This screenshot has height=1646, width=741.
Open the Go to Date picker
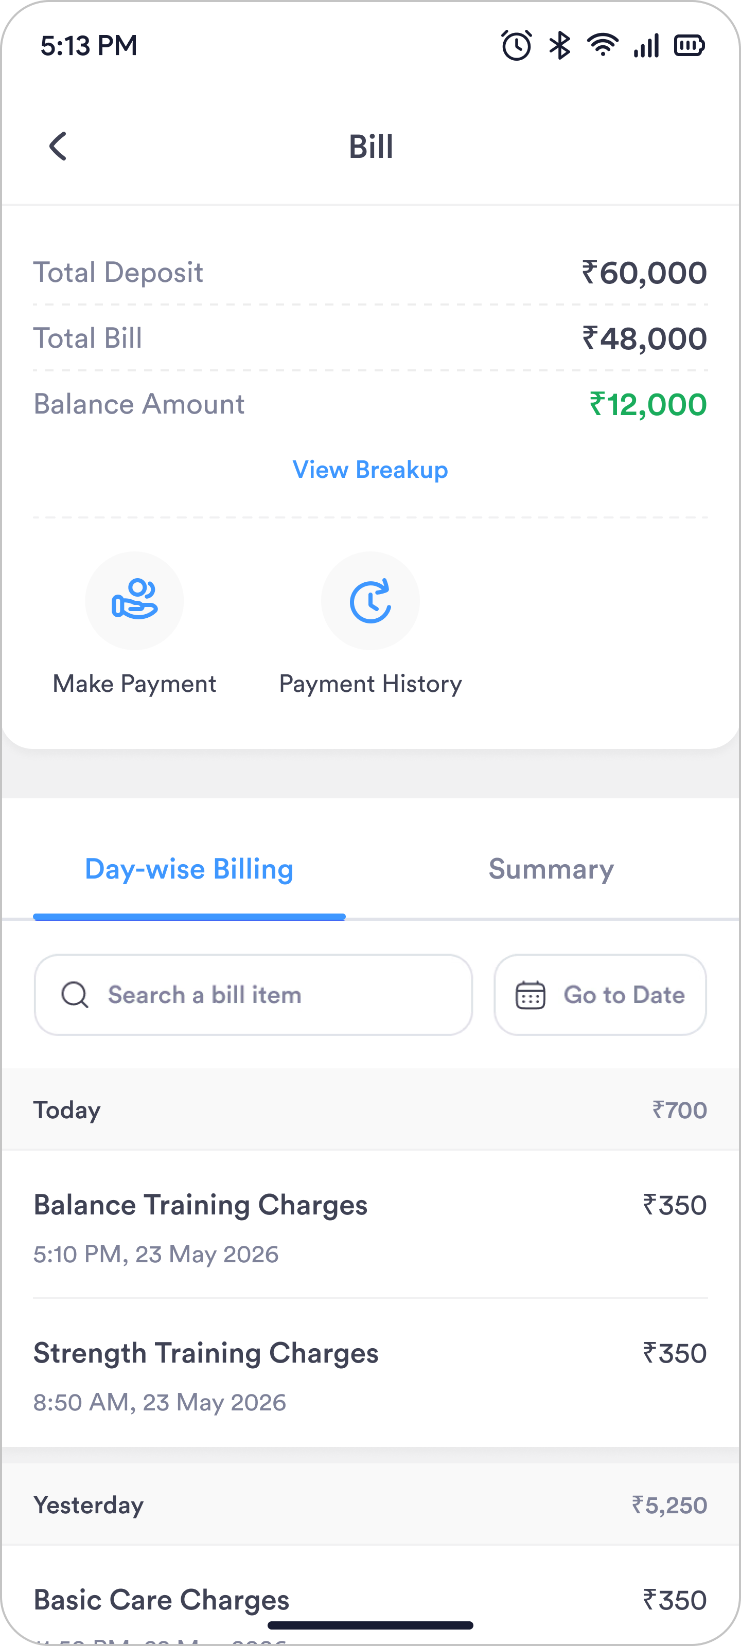tap(599, 995)
